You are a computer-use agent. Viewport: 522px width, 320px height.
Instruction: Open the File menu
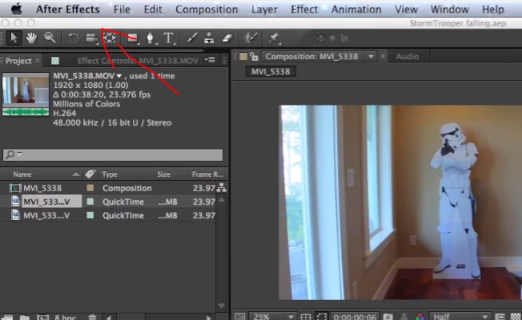[x=122, y=10]
